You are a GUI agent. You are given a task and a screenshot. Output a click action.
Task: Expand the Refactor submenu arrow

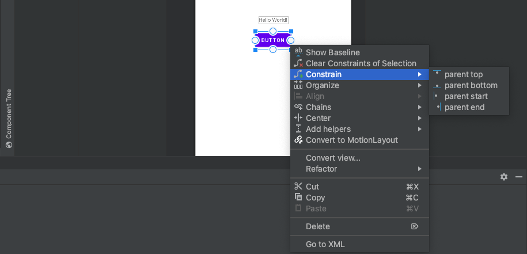click(419, 169)
